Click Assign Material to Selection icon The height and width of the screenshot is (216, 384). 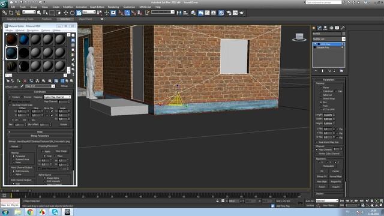(19, 81)
